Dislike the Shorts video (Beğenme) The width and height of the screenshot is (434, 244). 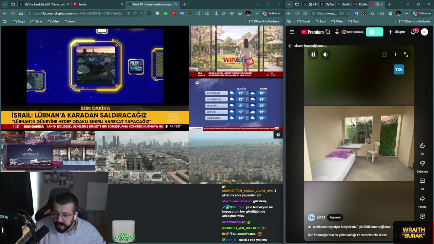pyautogui.click(x=422, y=163)
